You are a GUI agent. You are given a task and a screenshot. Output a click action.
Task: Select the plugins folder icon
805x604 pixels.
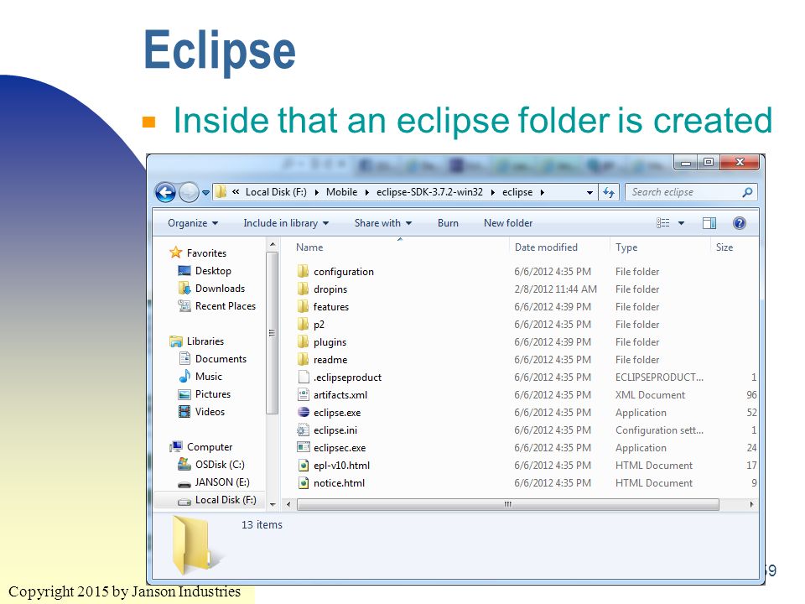pyautogui.click(x=304, y=341)
